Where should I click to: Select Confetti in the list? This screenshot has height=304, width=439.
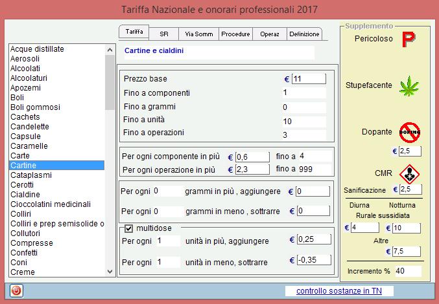click(57, 253)
